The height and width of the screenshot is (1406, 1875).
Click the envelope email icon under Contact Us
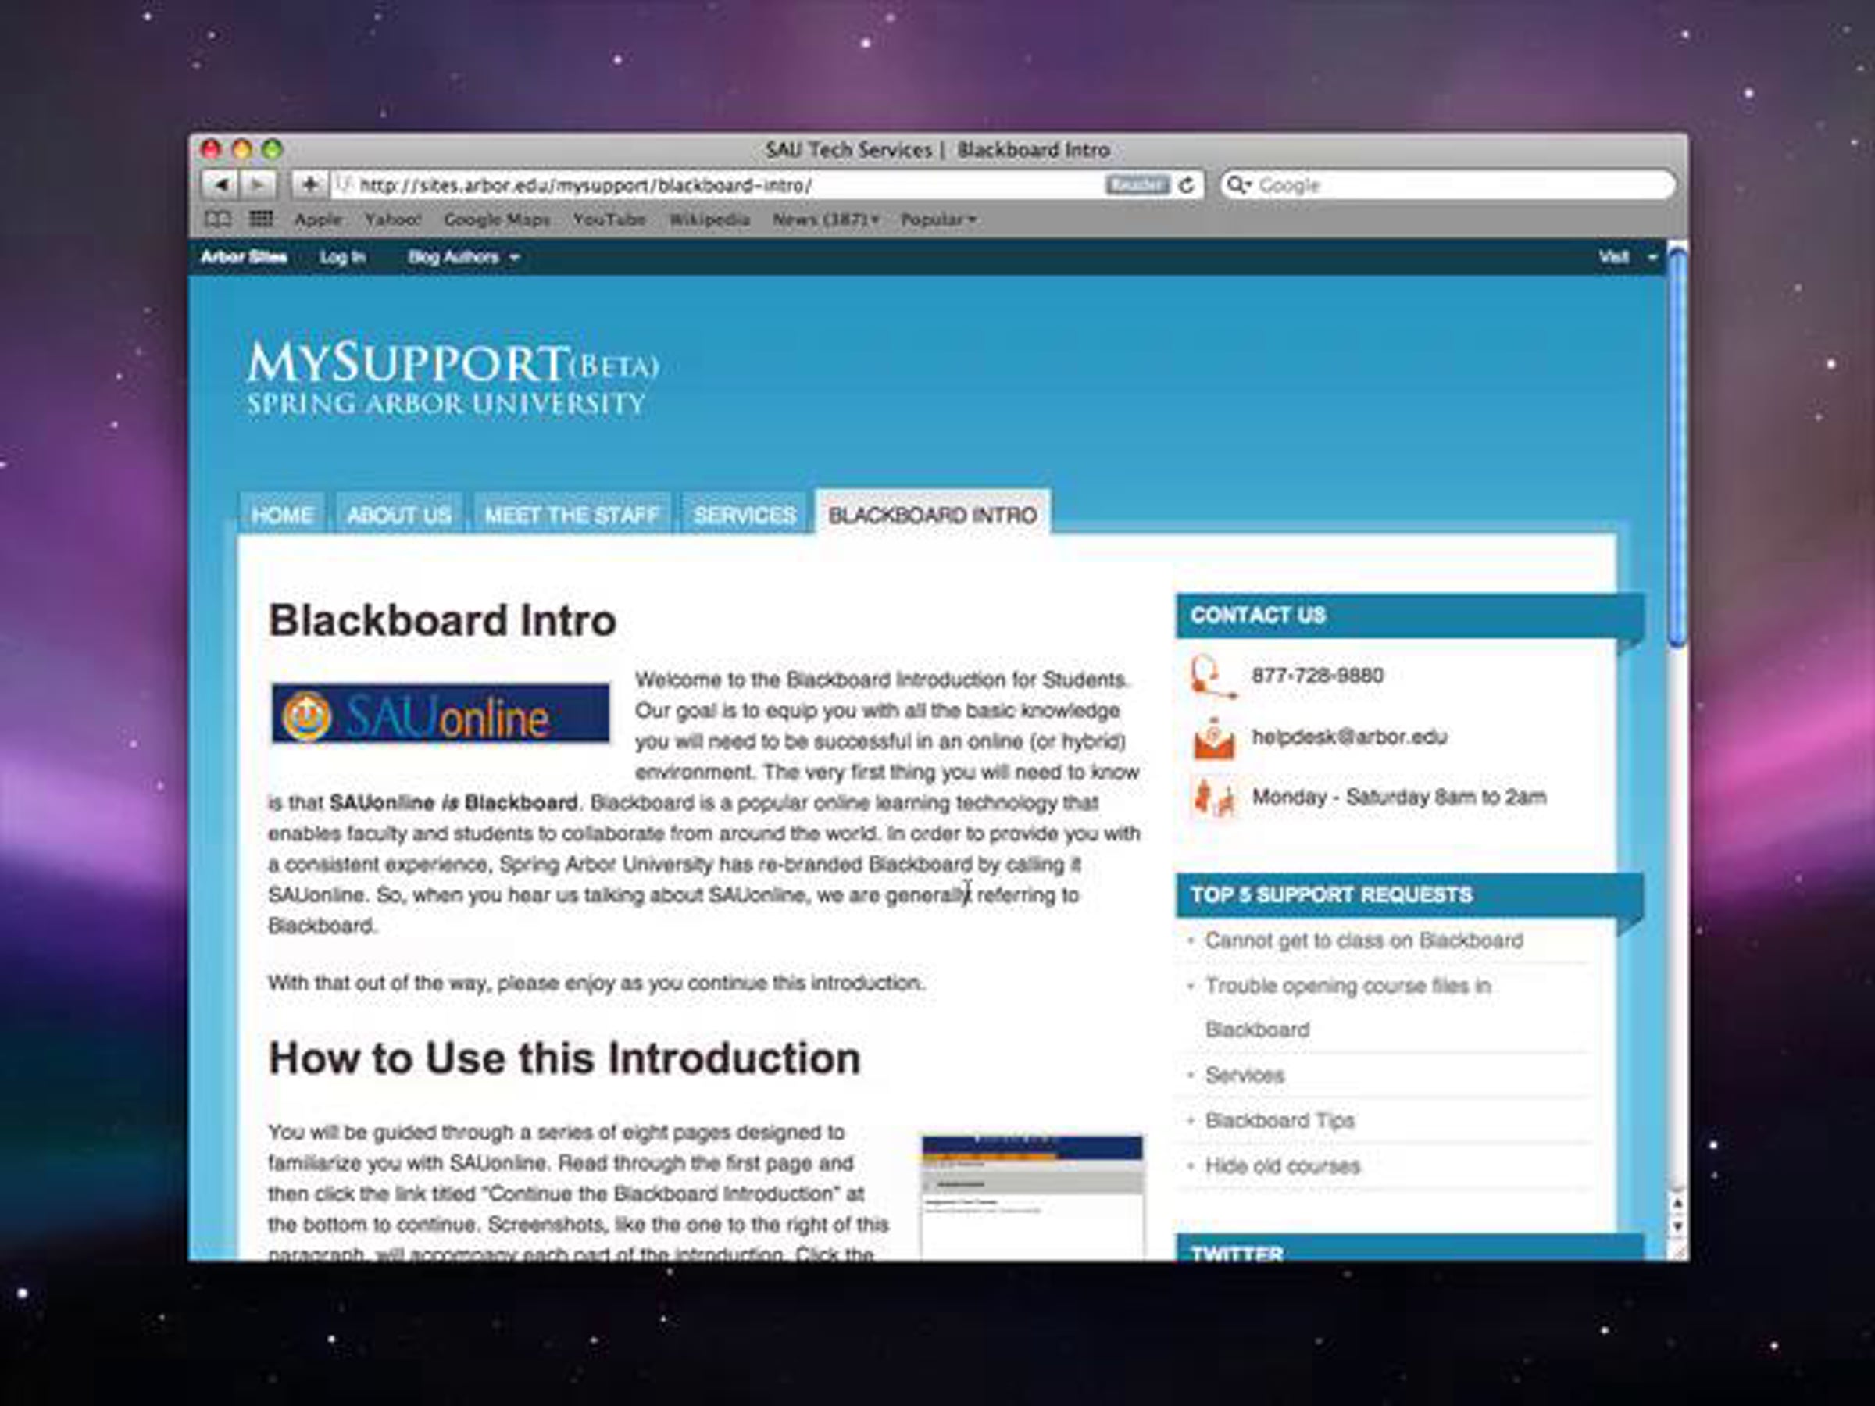1214,737
